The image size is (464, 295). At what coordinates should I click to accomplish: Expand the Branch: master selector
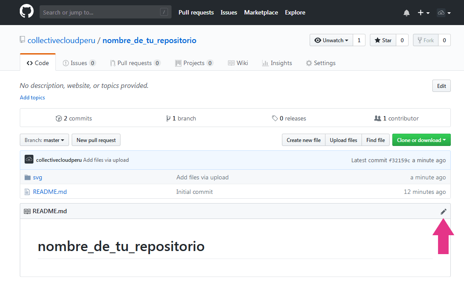click(x=44, y=140)
